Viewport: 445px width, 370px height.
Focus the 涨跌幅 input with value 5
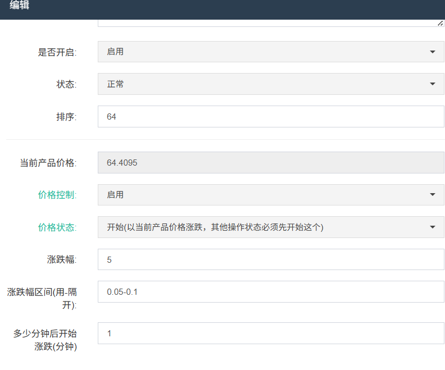(x=270, y=260)
